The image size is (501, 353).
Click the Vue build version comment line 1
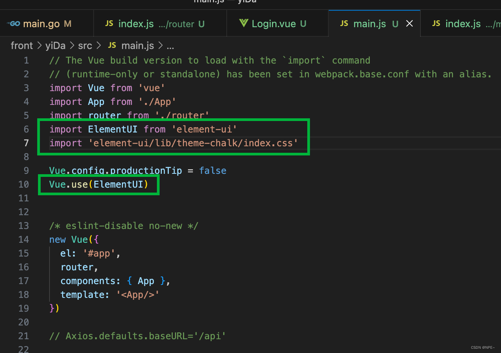(x=210, y=60)
